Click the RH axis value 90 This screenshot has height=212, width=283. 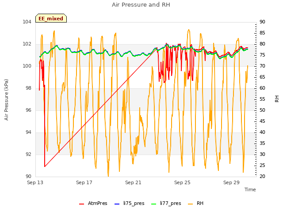pyautogui.click(x=262, y=22)
